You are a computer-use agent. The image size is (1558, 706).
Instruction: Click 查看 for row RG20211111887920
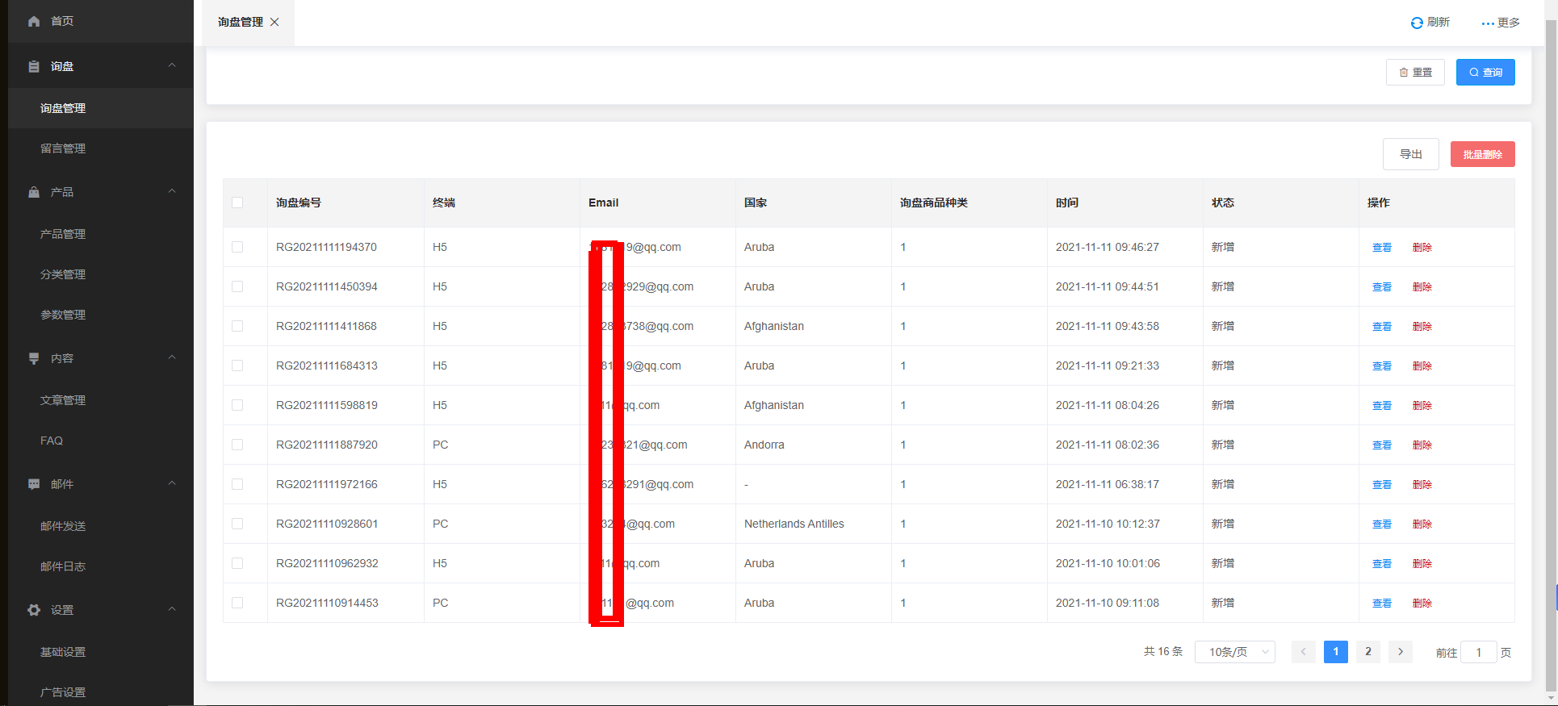1382,445
